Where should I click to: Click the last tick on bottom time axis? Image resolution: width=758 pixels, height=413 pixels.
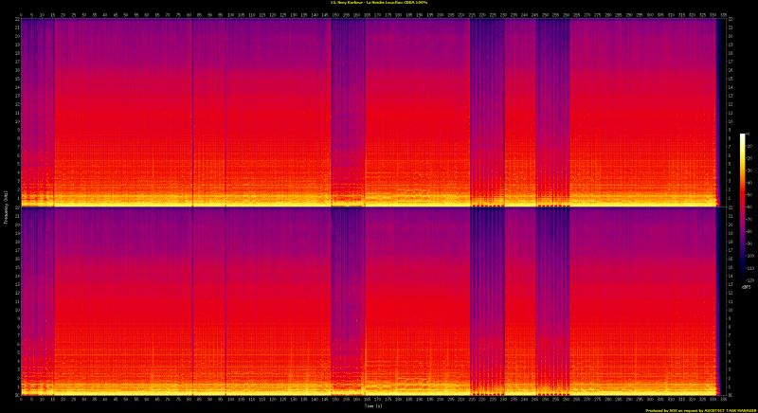click(722, 398)
